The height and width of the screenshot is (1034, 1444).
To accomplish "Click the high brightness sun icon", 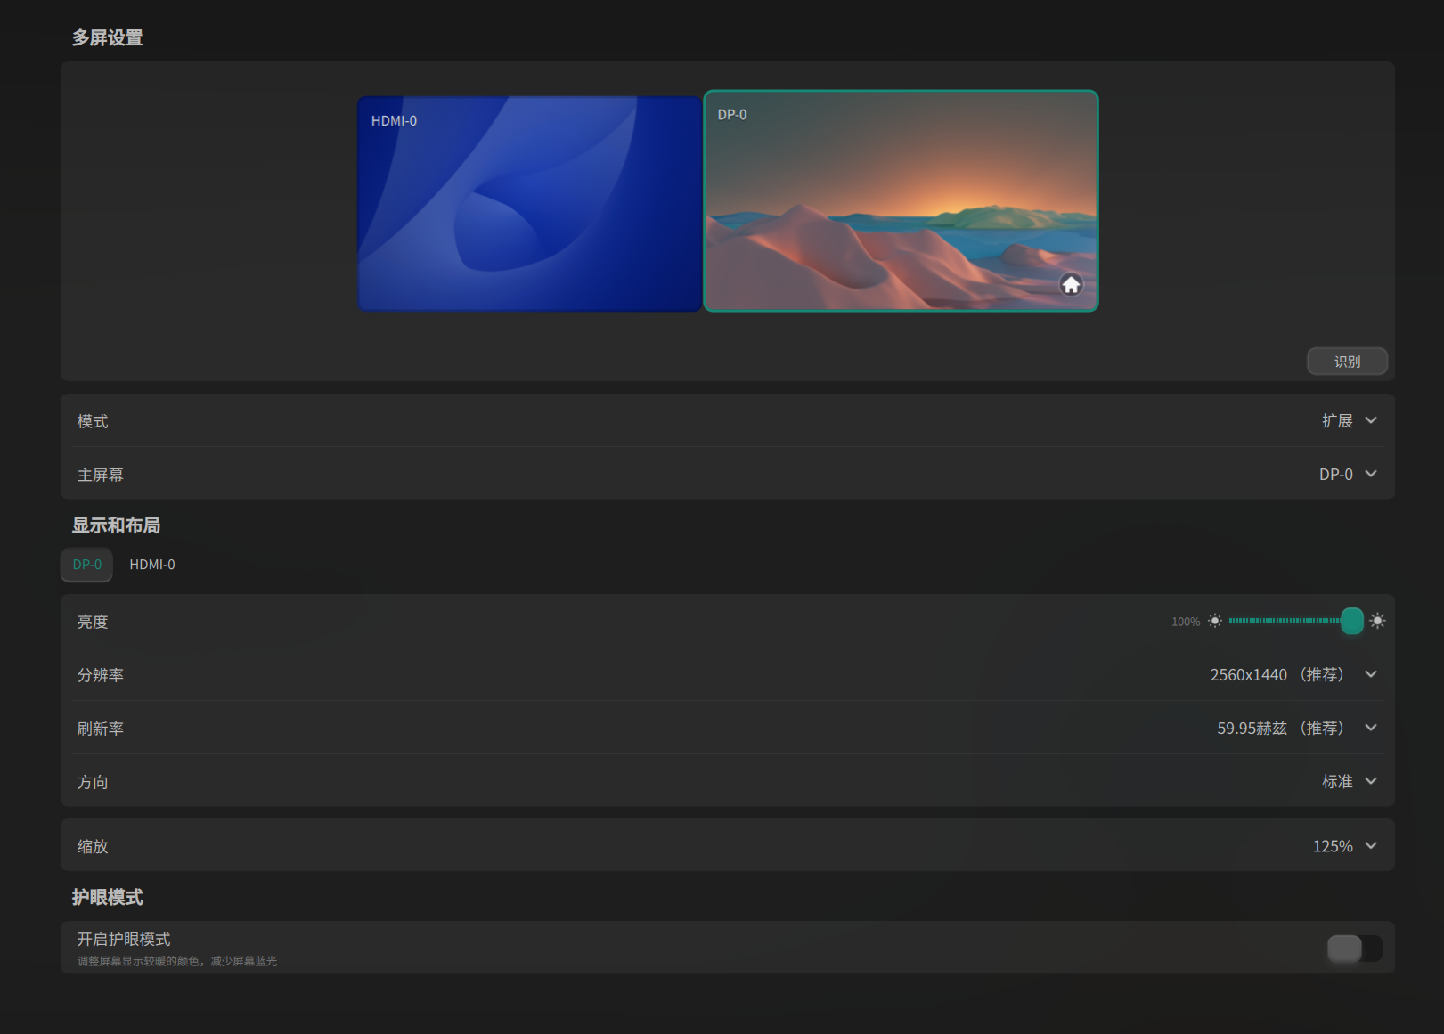I will coord(1377,621).
